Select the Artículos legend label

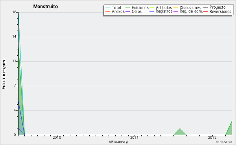pyautogui.click(x=164, y=7)
